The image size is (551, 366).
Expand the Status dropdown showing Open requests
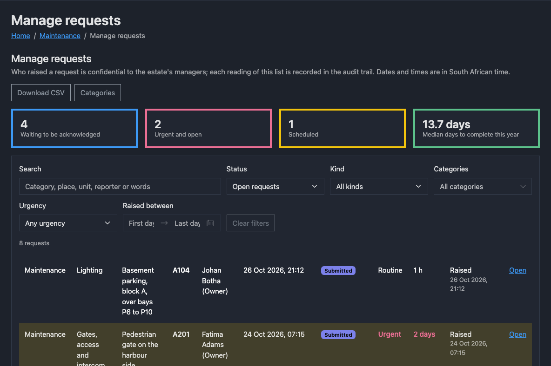(275, 186)
